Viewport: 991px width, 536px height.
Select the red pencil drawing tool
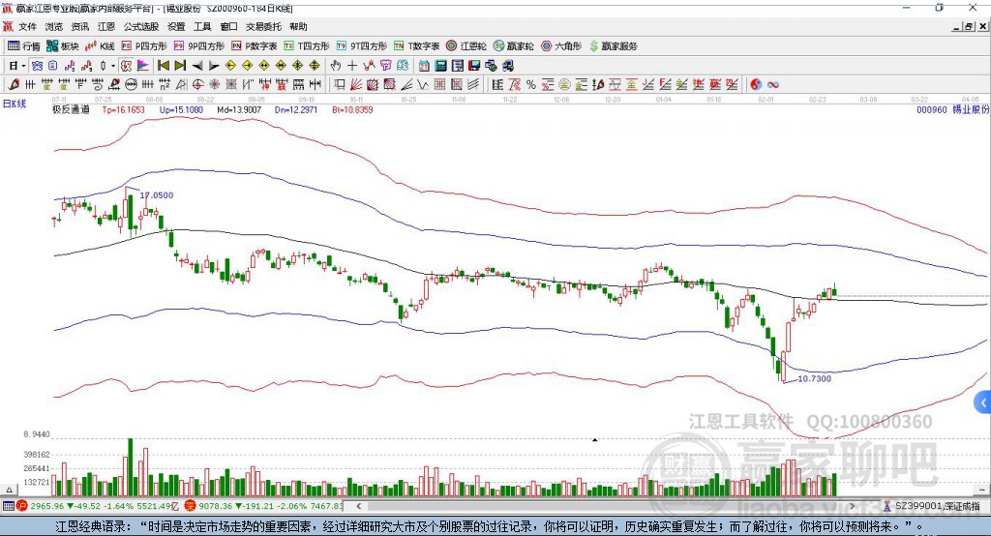[x=14, y=85]
